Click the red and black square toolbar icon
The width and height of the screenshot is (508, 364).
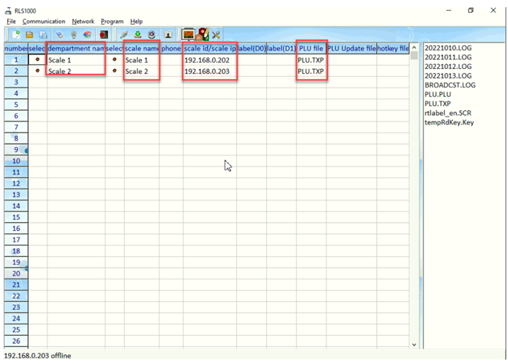coord(104,35)
